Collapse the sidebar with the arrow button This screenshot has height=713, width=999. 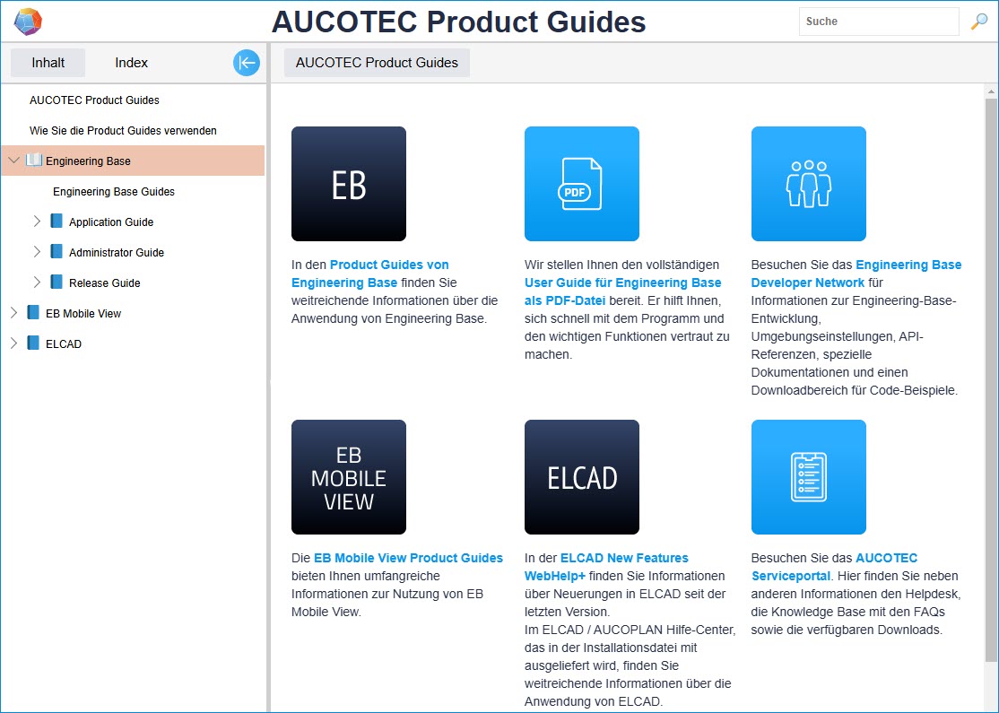tap(247, 63)
